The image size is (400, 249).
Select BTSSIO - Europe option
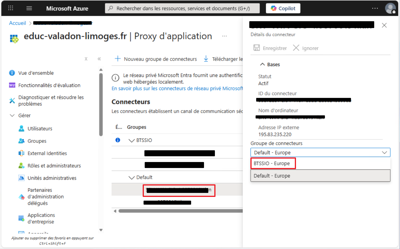pyautogui.click(x=272, y=163)
